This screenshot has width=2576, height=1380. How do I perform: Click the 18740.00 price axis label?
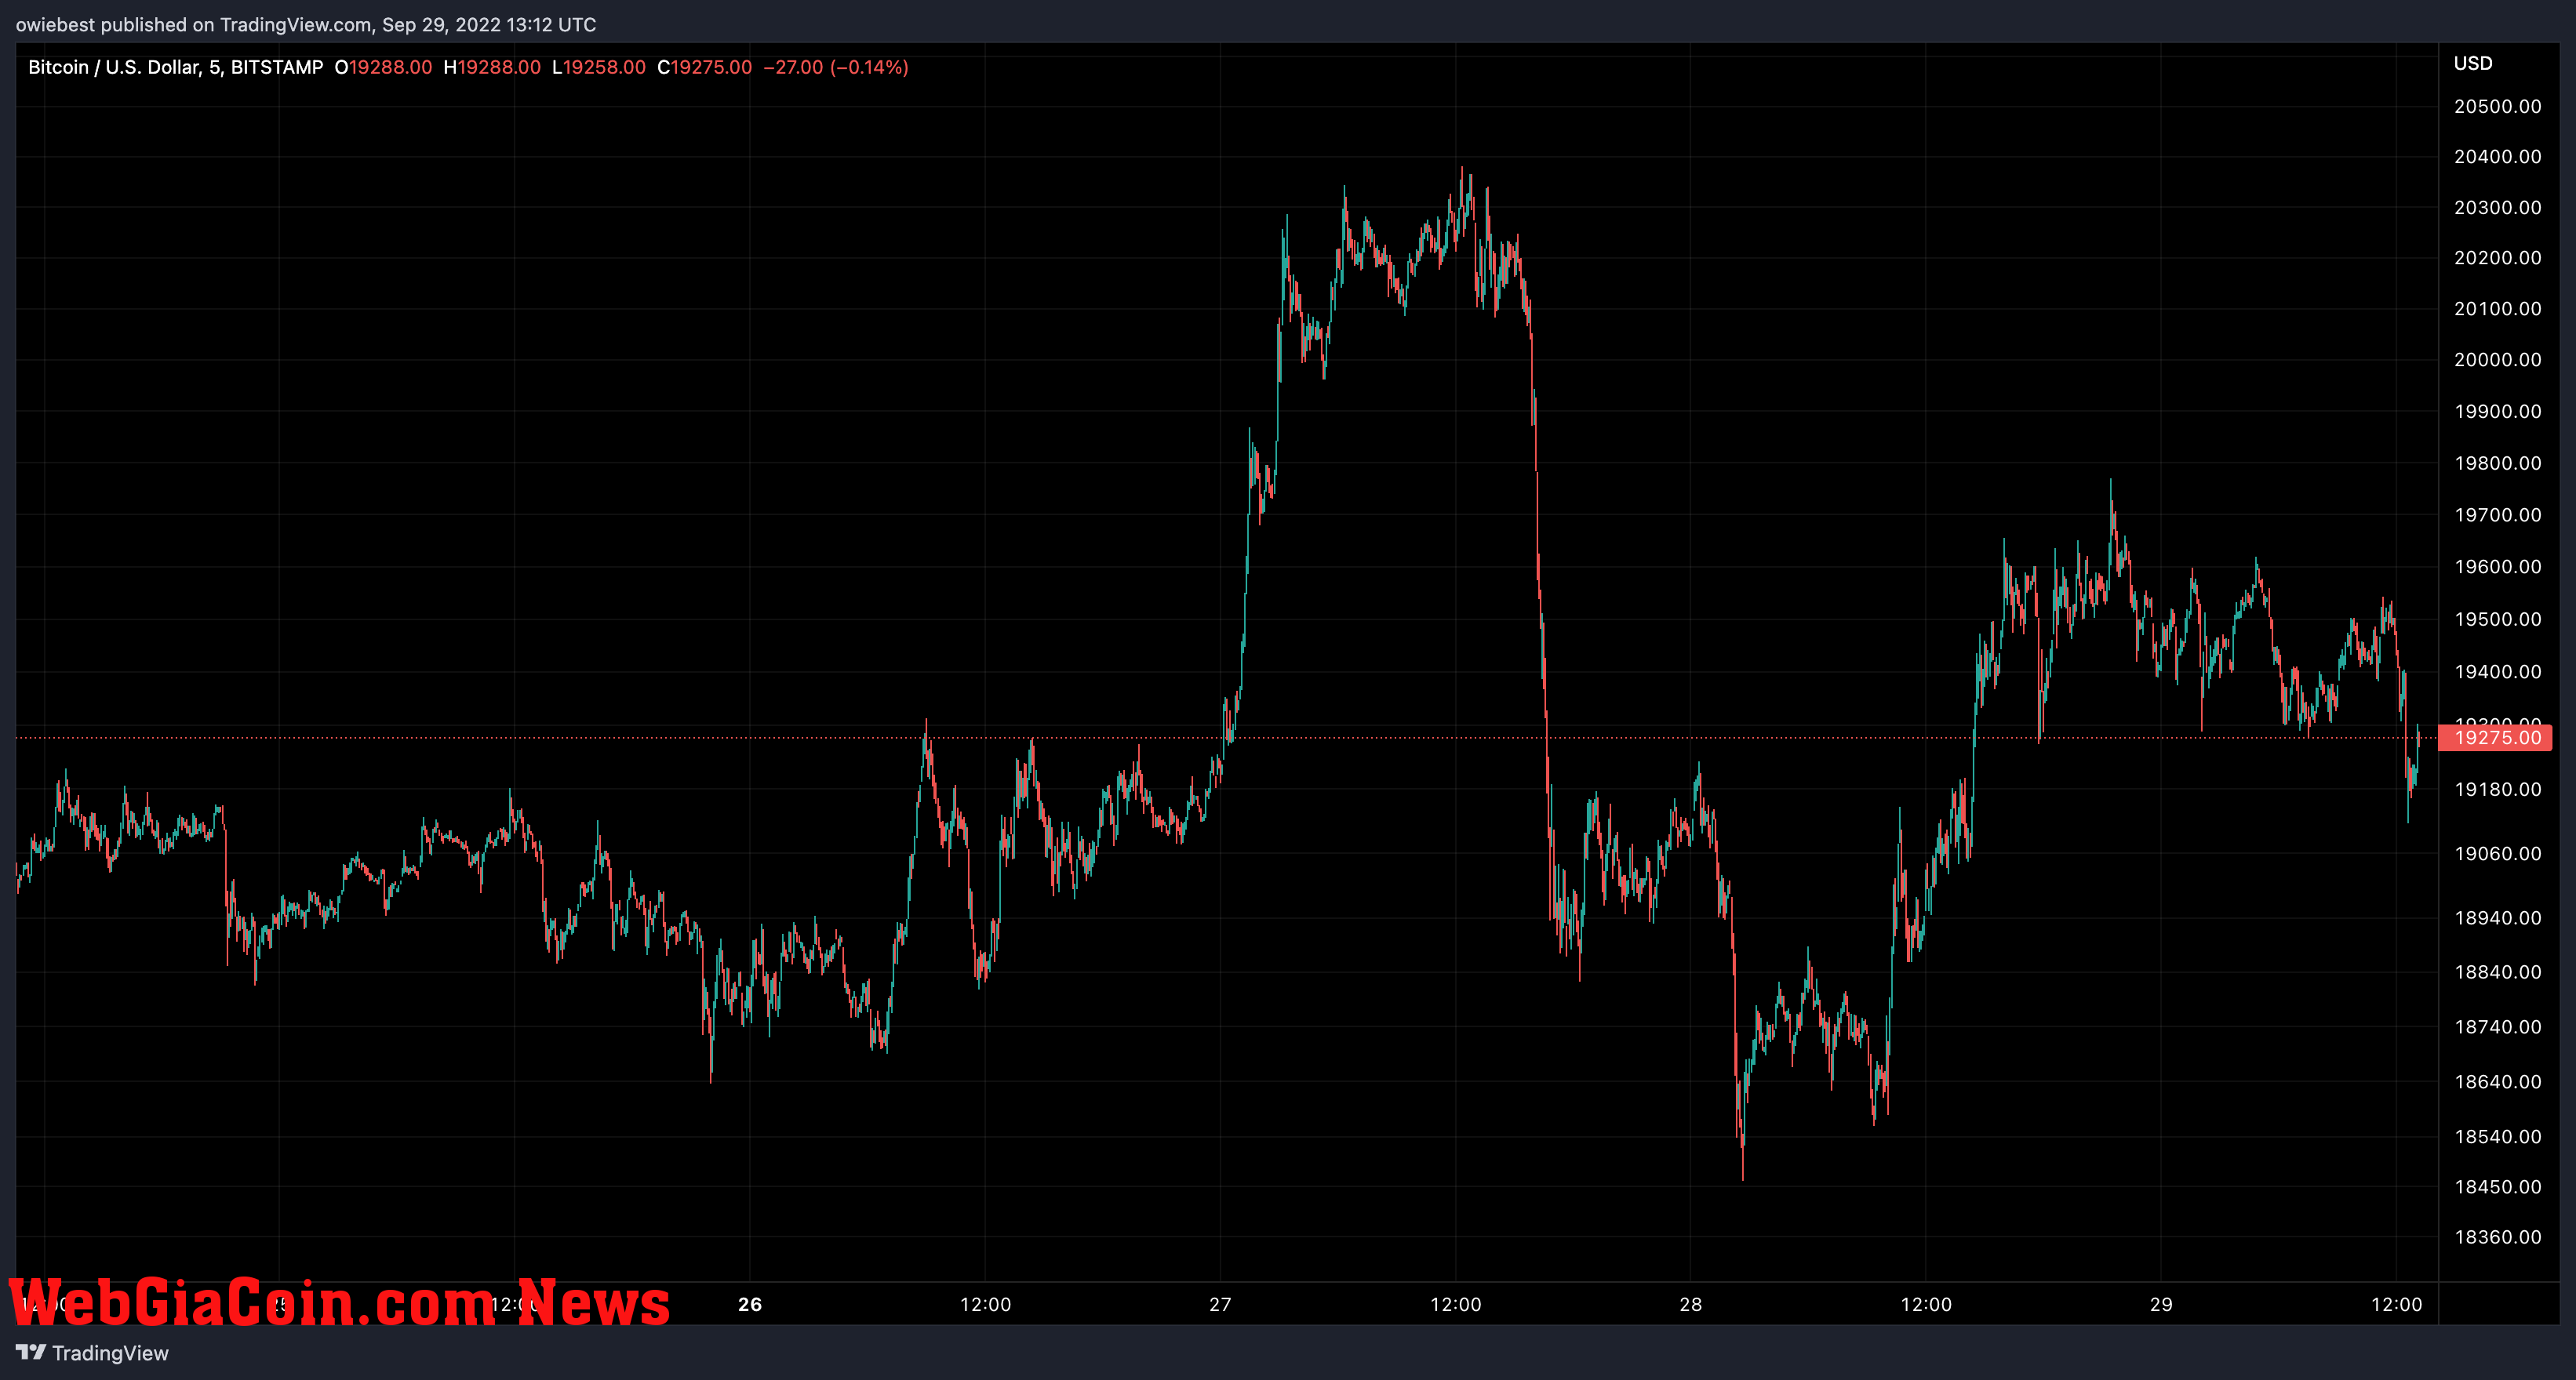tap(2497, 1026)
